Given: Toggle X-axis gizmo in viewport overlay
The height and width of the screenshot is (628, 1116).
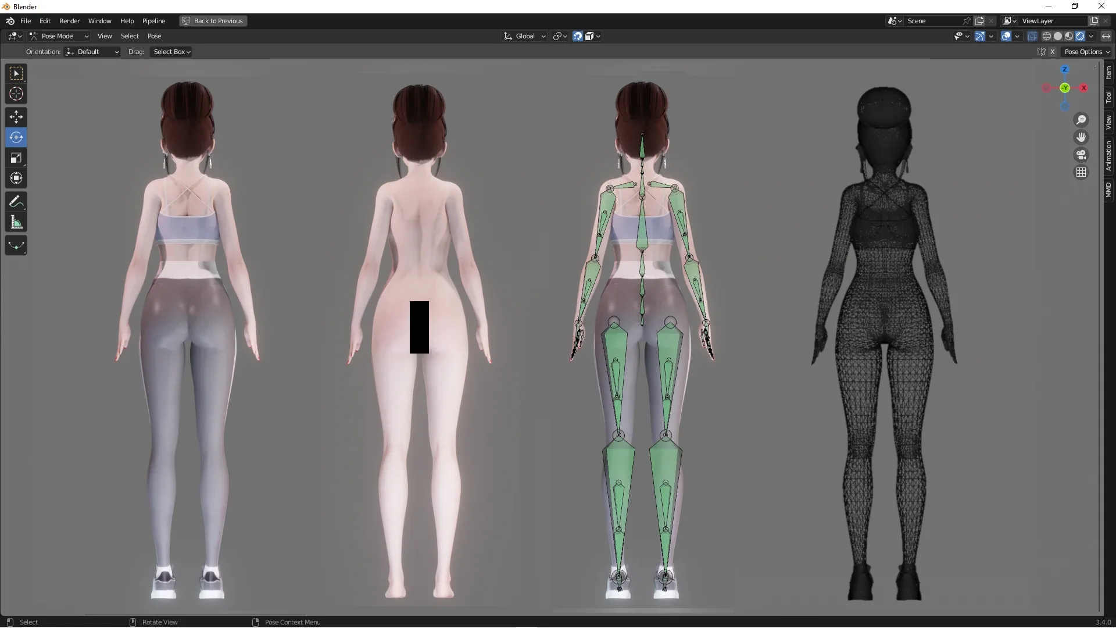Looking at the screenshot, I should [1083, 87].
